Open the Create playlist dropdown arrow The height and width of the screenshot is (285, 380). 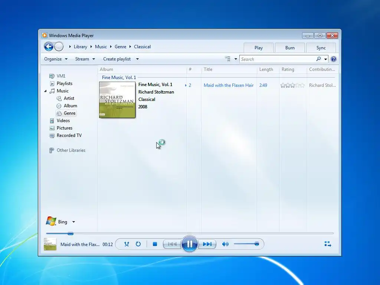137,59
